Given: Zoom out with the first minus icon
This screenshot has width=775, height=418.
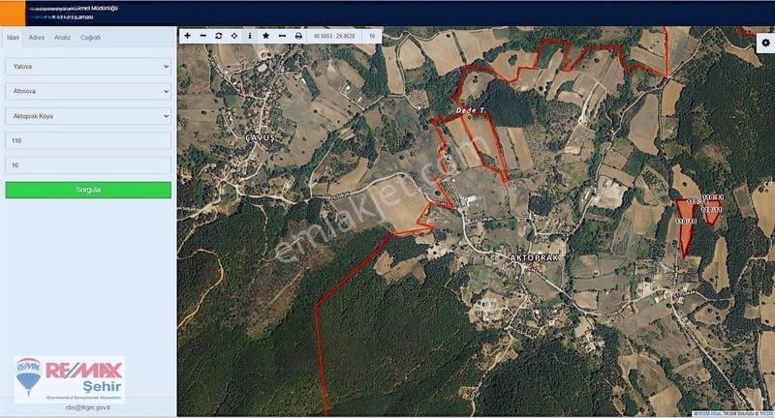Looking at the screenshot, I should click(202, 36).
